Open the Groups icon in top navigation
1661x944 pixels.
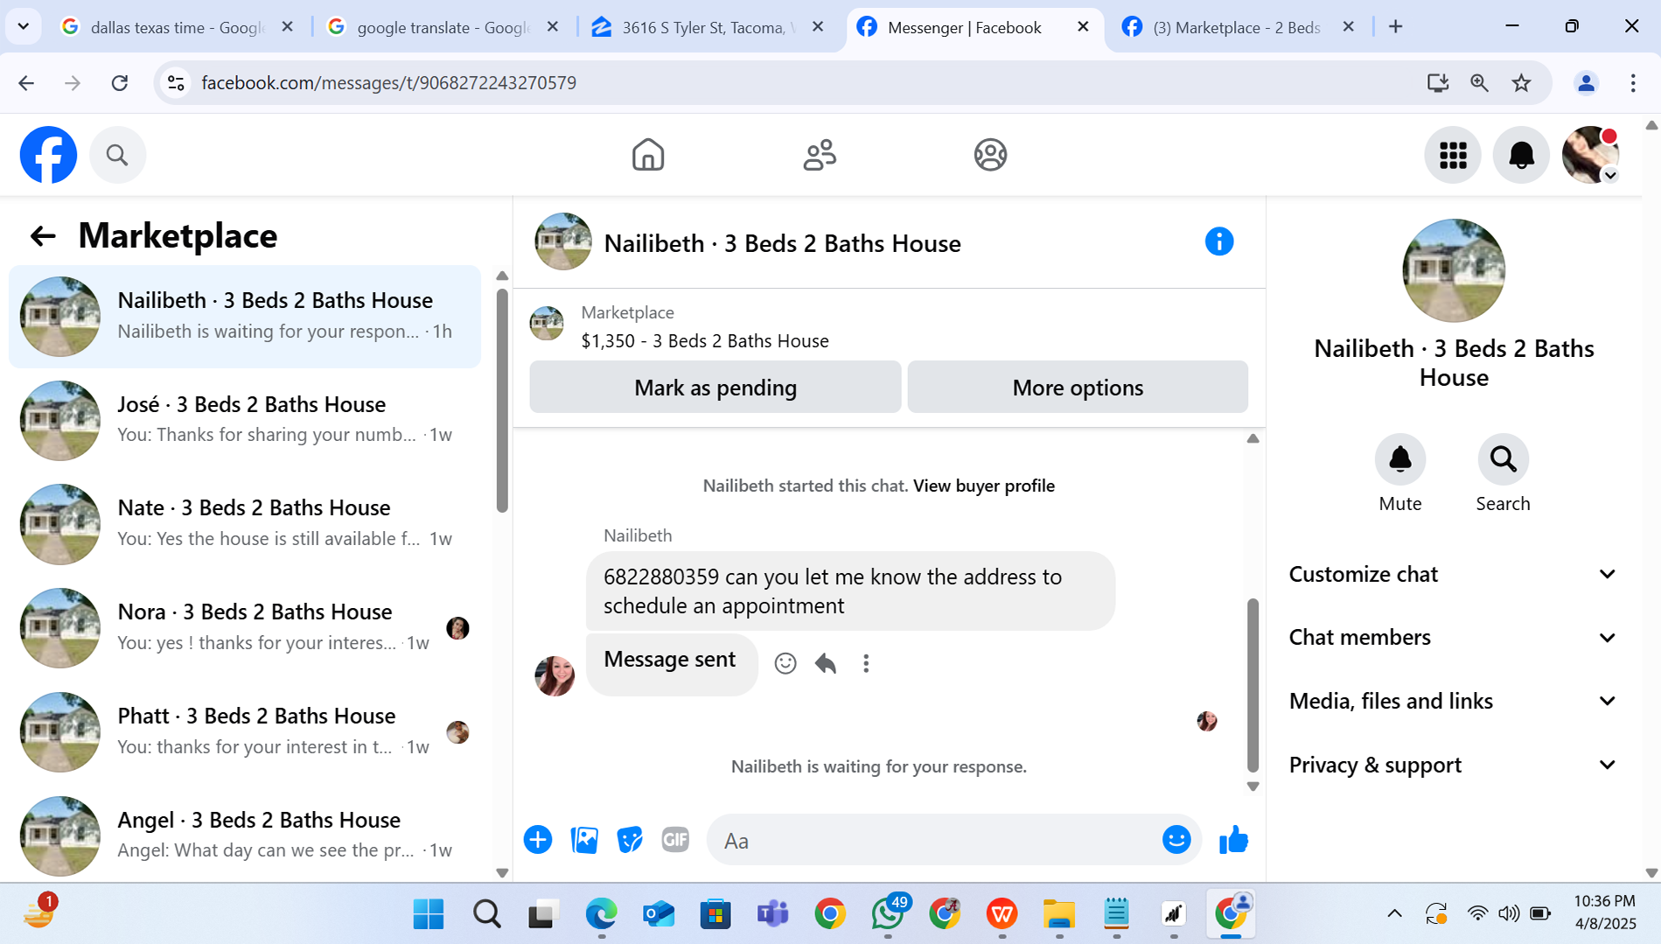tap(990, 155)
